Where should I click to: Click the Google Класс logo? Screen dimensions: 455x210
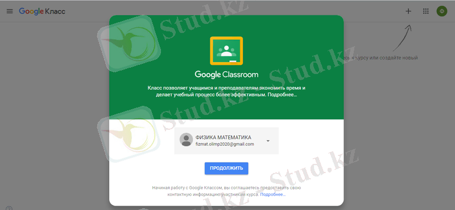tap(42, 11)
